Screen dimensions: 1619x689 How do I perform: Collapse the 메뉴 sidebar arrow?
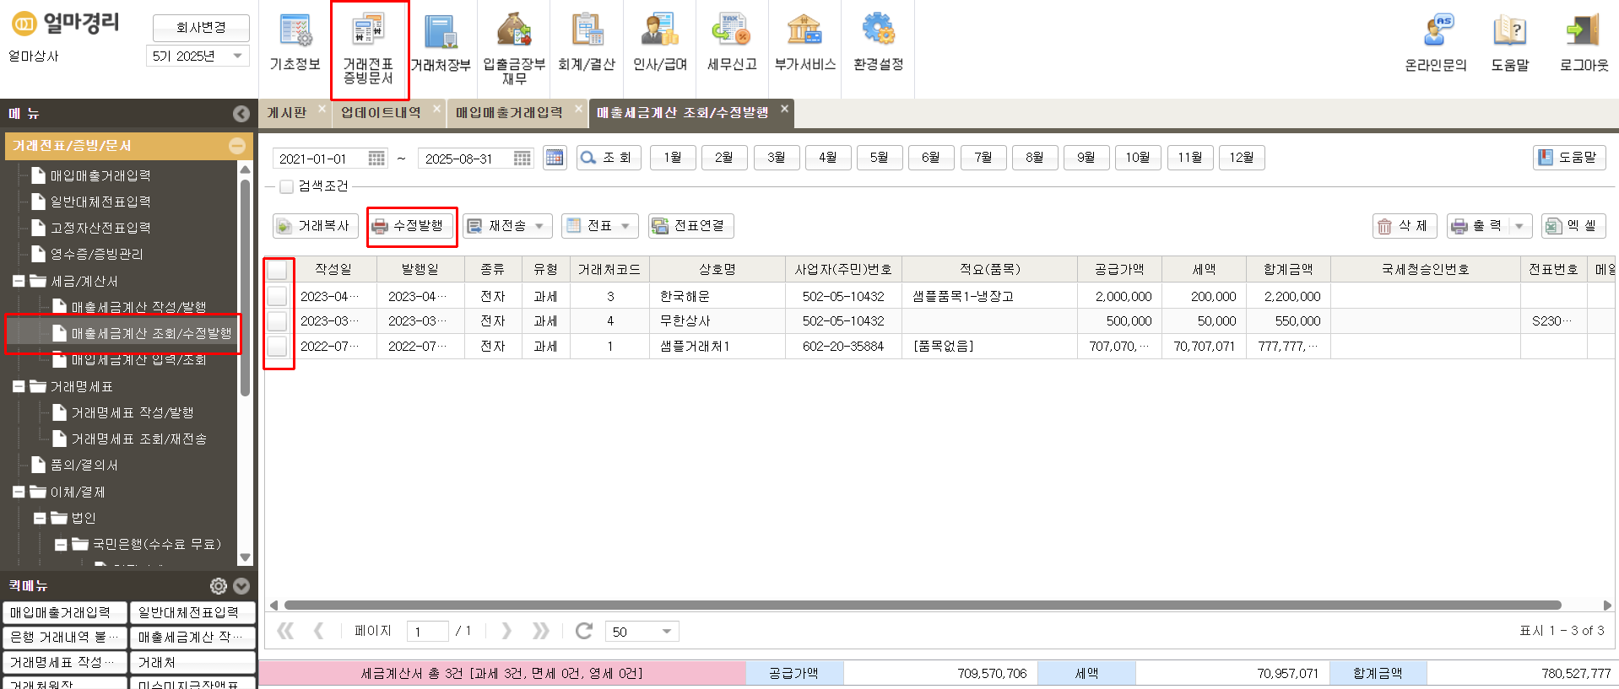point(241,114)
